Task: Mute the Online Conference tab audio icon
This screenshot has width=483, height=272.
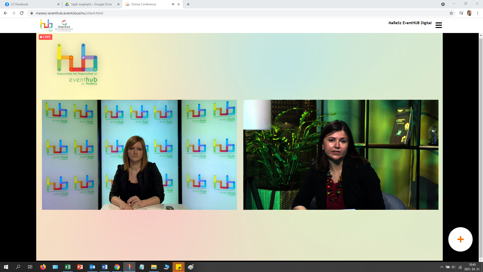Action: pyautogui.click(x=173, y=4)
